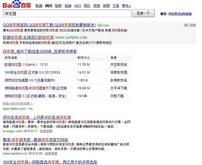
Task: Click the blue icon after open.baidu.com
Action: point(31,109)
